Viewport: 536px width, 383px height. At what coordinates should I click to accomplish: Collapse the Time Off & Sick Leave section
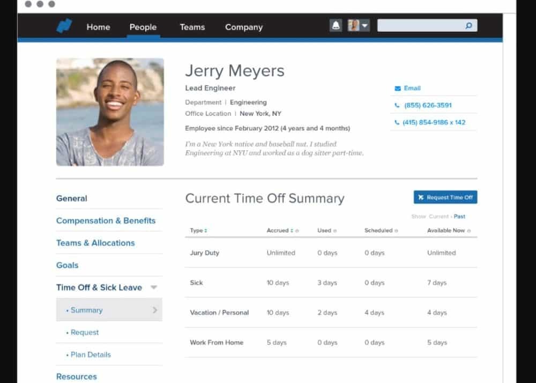tap(154, 288)
